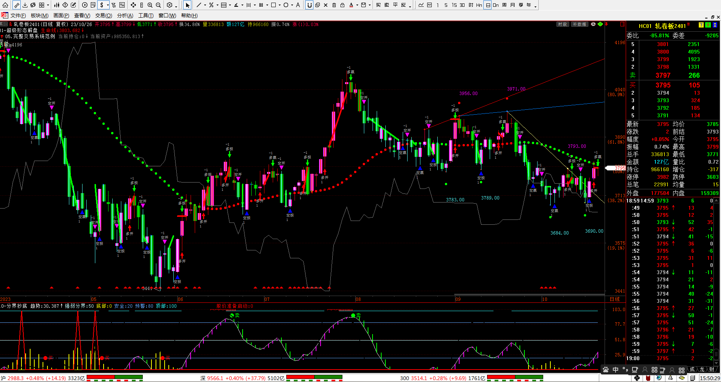Click the lock drawings icon

(342, 5)
